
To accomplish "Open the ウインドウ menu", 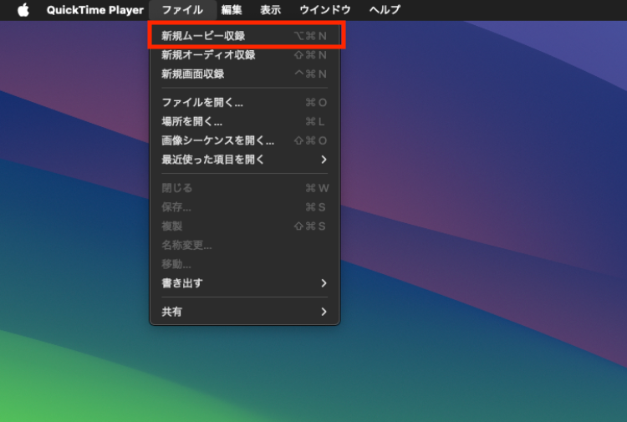I will point(325,10).
